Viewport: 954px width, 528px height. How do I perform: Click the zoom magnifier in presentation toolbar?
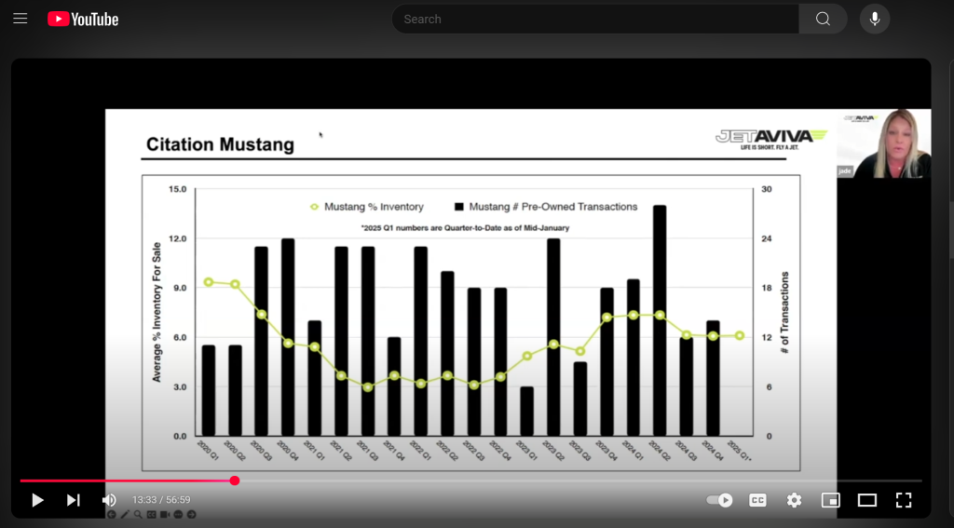(138, 515)
